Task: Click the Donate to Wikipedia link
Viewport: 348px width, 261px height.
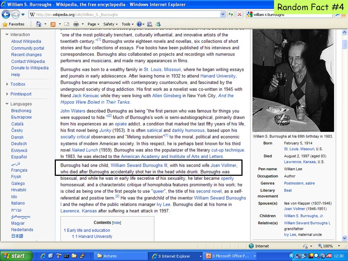Action: (30, 68)
